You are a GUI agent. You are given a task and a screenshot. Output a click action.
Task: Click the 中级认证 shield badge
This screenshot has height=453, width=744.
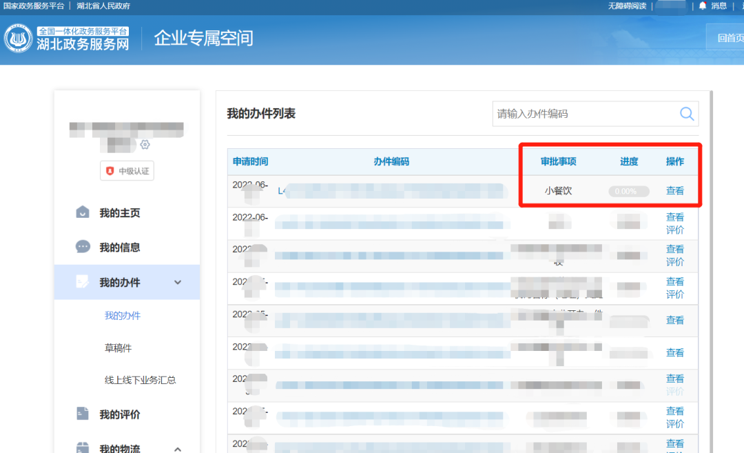(127, 171)
